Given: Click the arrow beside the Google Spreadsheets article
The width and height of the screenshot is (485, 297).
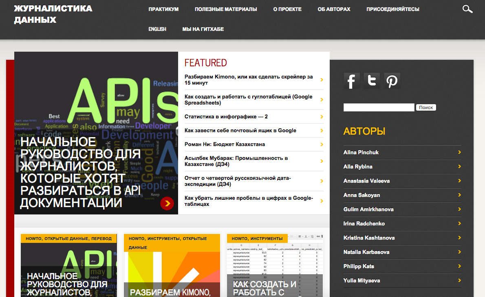Looking at the screenshot, I should click(x=322, y=99).
